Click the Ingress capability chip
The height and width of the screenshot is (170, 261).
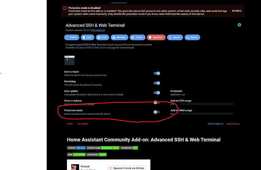tap(175, 37)
